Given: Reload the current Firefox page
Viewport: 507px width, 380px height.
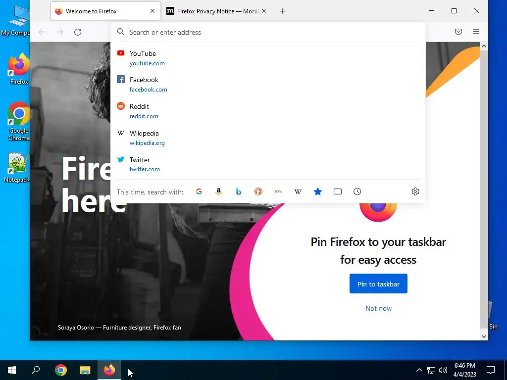Looking at the screenshot, I should 78,32.
